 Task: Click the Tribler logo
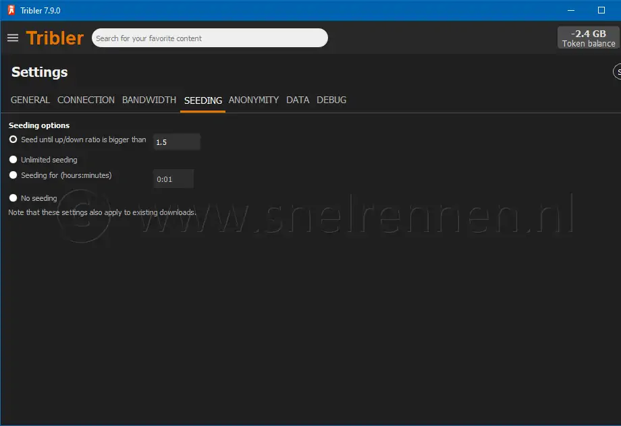tap(55, 38)
